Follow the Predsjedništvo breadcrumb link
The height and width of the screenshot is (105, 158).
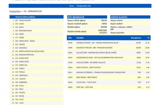pos(15,11)
